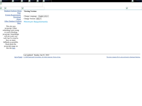Open Other Danknet Explorer Sites link
Viewport: 142px width, 106px height.
pyautogui.click(x=13, y=22)
